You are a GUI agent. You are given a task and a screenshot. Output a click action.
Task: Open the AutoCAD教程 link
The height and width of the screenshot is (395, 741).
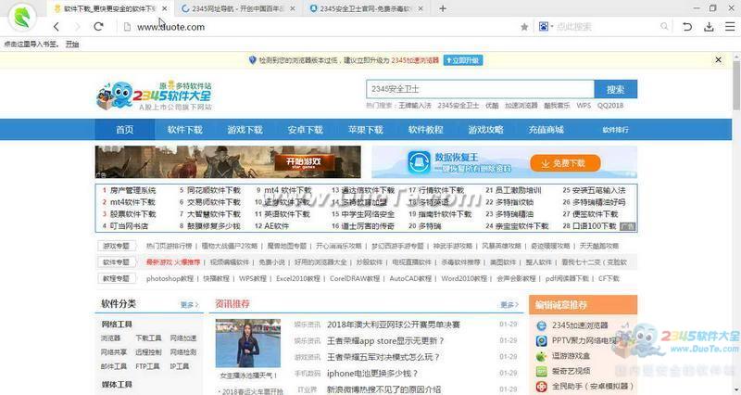(x=410, y=278)
